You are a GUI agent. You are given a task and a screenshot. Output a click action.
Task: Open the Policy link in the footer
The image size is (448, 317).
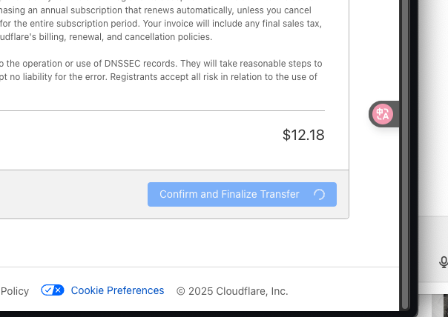point(15,291)
